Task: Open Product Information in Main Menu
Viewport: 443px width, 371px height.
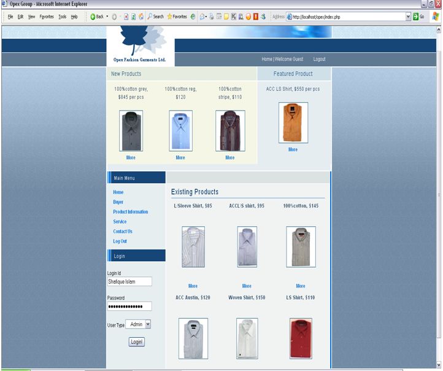Action: click(x=130, y=212)
